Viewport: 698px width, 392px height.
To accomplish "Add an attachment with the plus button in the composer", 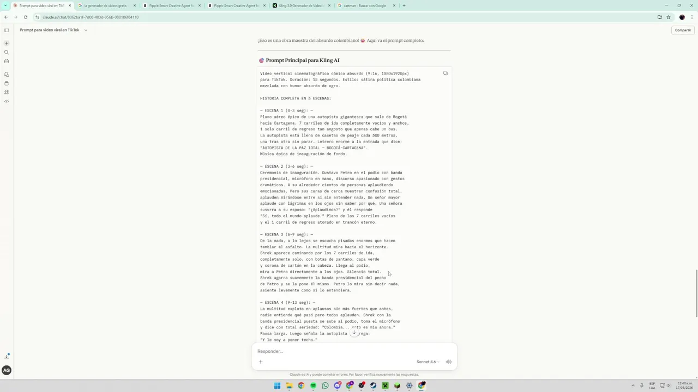I will pyautogui.click(x=261, y=362).
